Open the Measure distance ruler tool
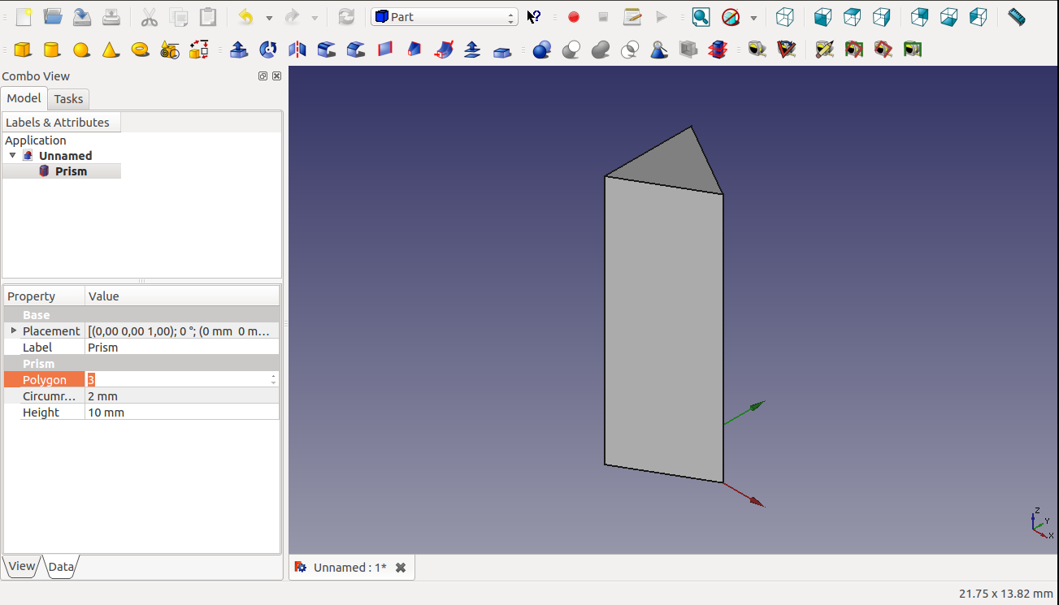The image size is (1059, 605). [x=1016, y=17]
